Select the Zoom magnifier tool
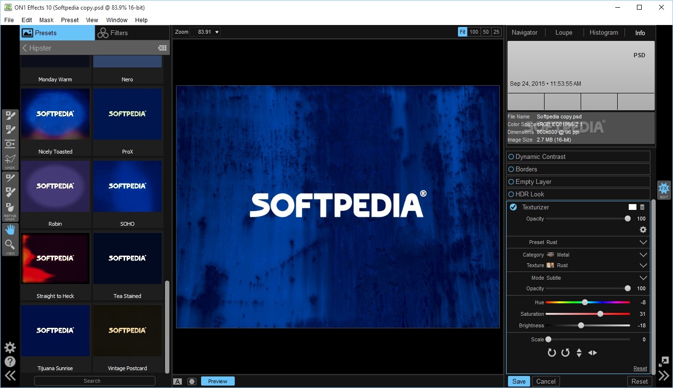673x388 pixels. point(10,245)
